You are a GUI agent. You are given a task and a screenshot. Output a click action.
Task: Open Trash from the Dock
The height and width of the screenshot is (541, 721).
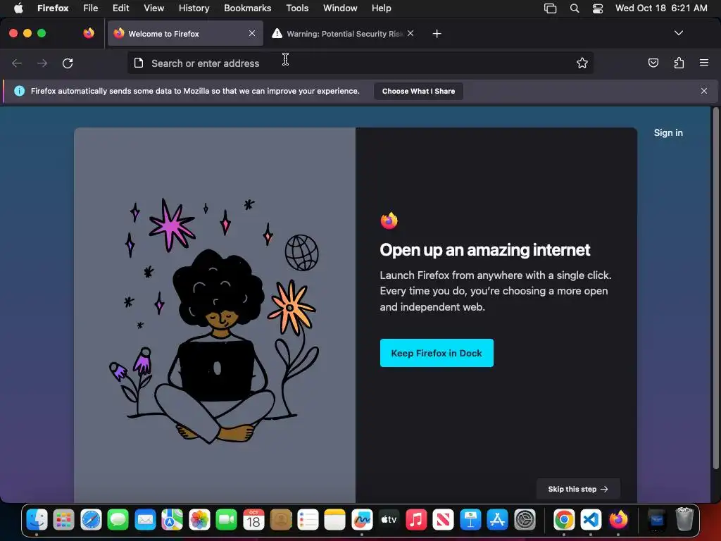click(x=684, y=520)
